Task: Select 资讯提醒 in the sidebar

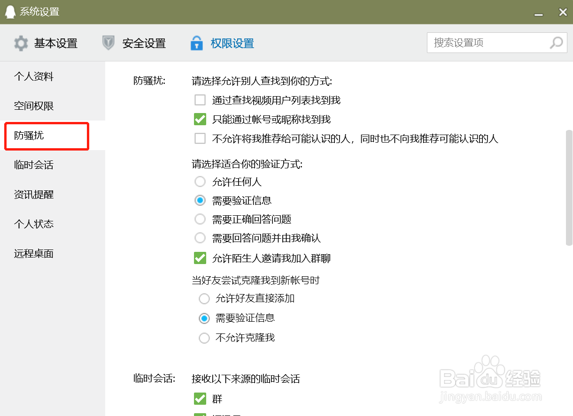Action: [x=34, y=194]
